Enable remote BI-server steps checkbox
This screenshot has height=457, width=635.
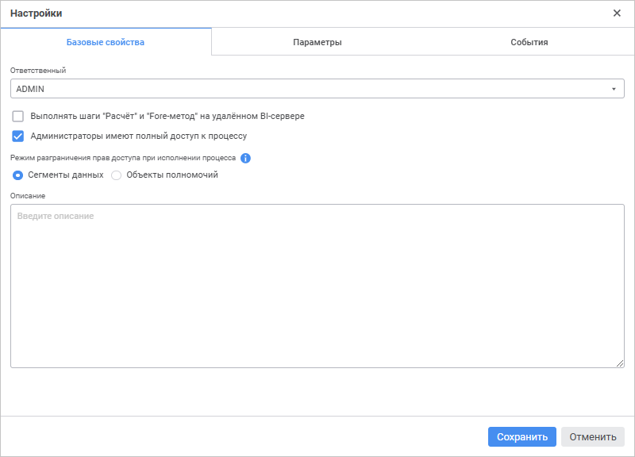click(x=18, y=116)
